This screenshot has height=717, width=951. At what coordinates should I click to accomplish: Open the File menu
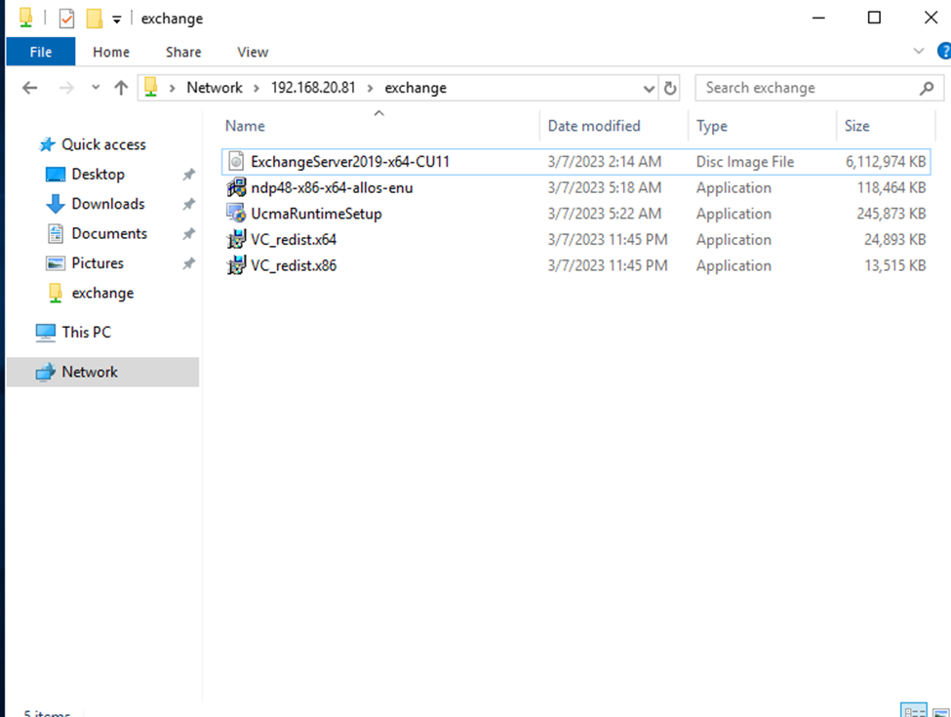tap(41, 52)
